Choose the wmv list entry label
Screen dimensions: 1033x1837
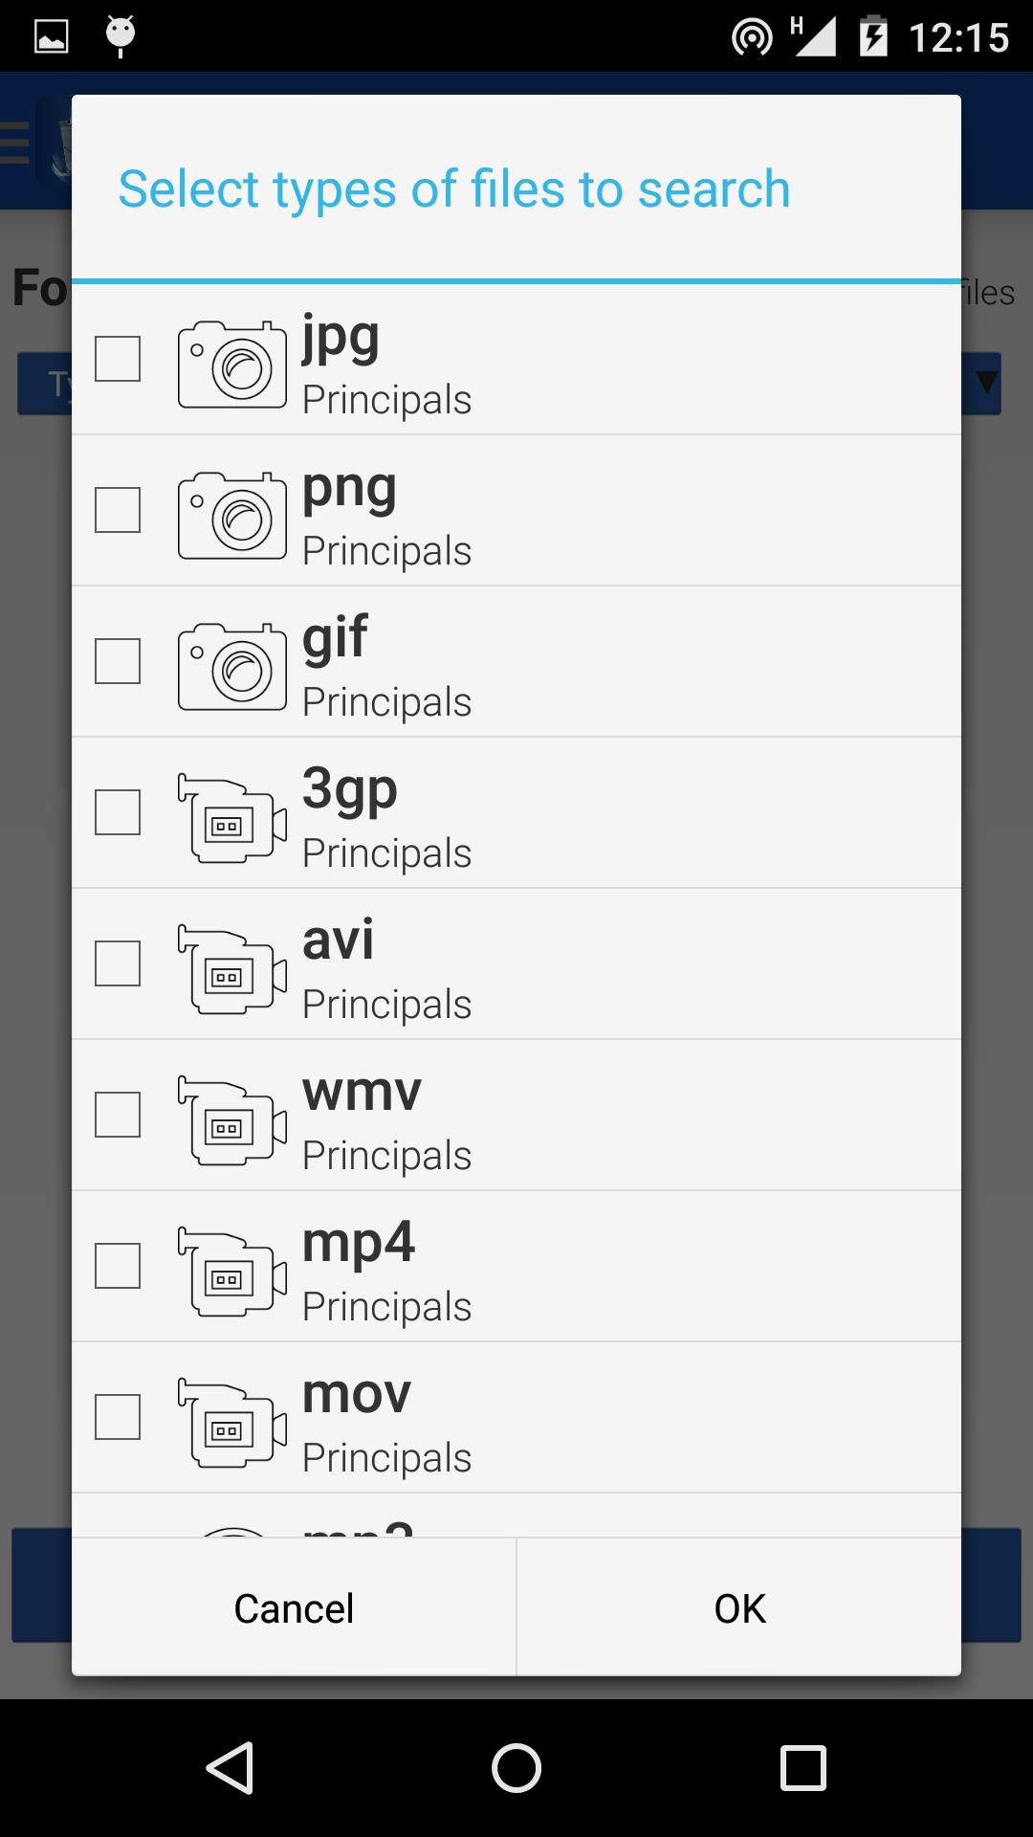(362, 1092)
